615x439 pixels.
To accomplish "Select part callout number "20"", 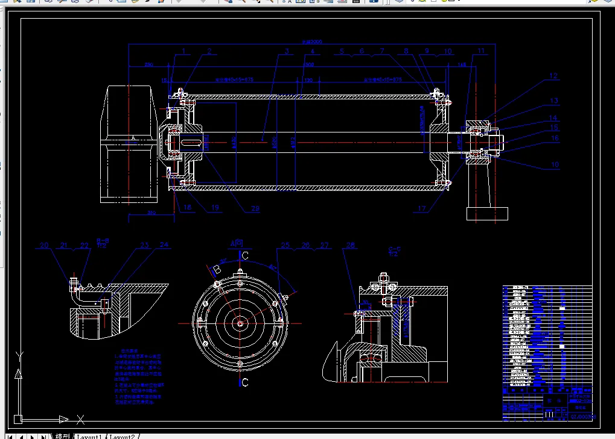I will click(x=44, y=245).
